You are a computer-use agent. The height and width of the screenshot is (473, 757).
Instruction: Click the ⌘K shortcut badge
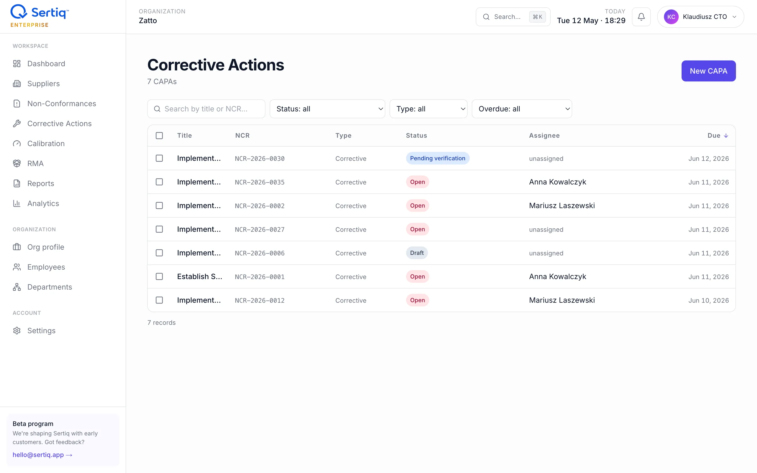(538, 17)
